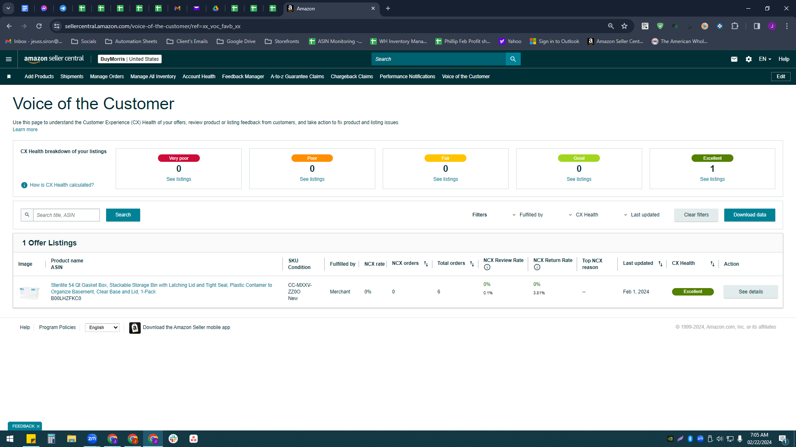Open Manage Orders in the favorites bar
The height and width of the screenshot is (447, 796).
coord(107,77)
